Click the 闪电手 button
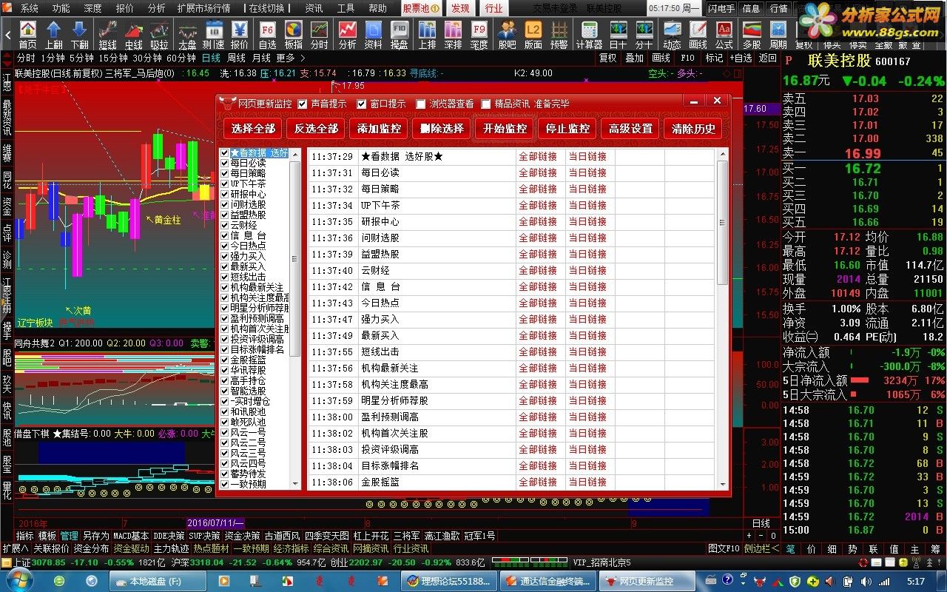This screenshot has width=947, height=592. [721, 8]
